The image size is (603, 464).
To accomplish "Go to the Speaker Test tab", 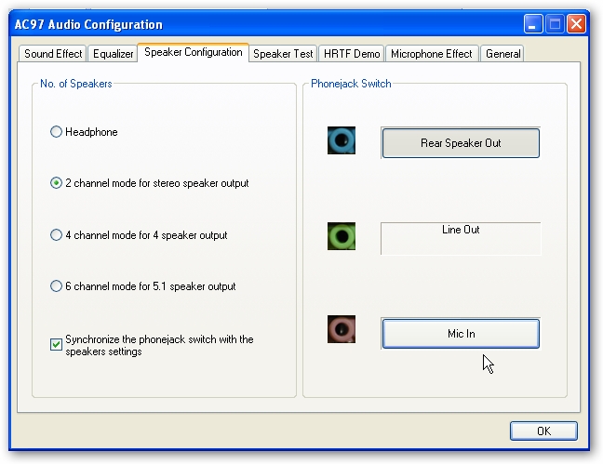I will (283, 54).
